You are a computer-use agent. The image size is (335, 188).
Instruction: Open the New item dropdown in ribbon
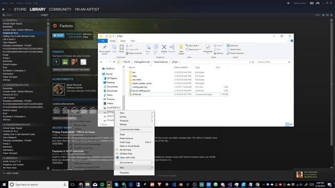[193, 45]
